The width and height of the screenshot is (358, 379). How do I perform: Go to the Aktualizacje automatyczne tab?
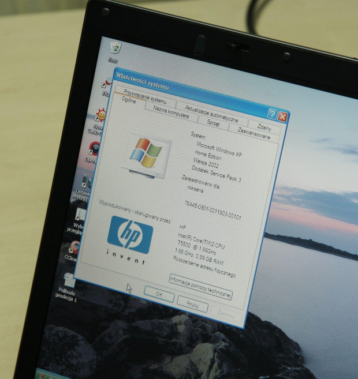tap(211, 112)
